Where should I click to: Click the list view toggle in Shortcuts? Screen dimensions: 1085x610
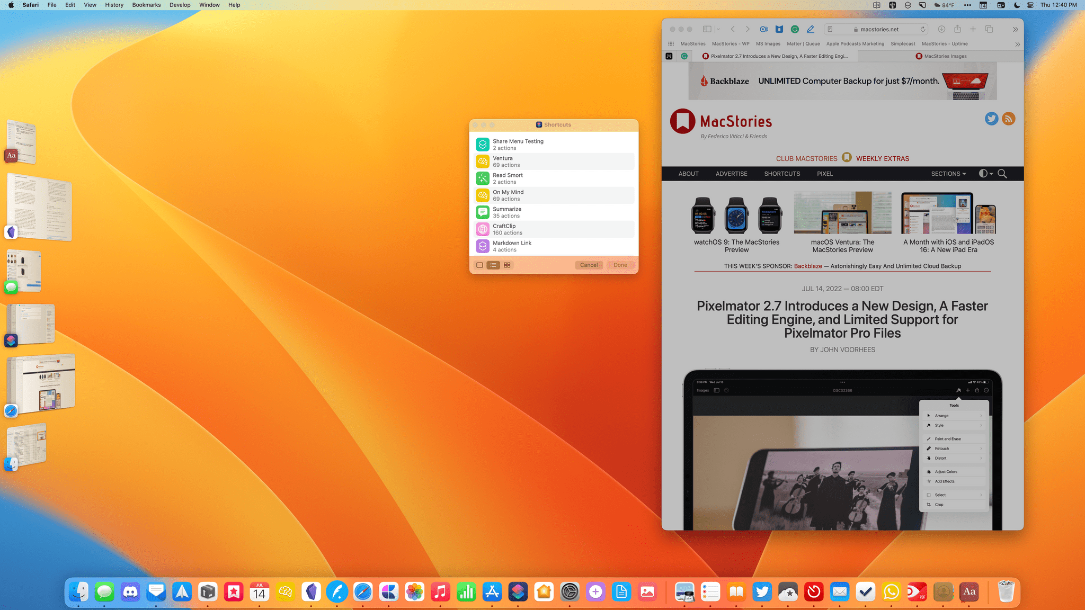pos(493,265)
